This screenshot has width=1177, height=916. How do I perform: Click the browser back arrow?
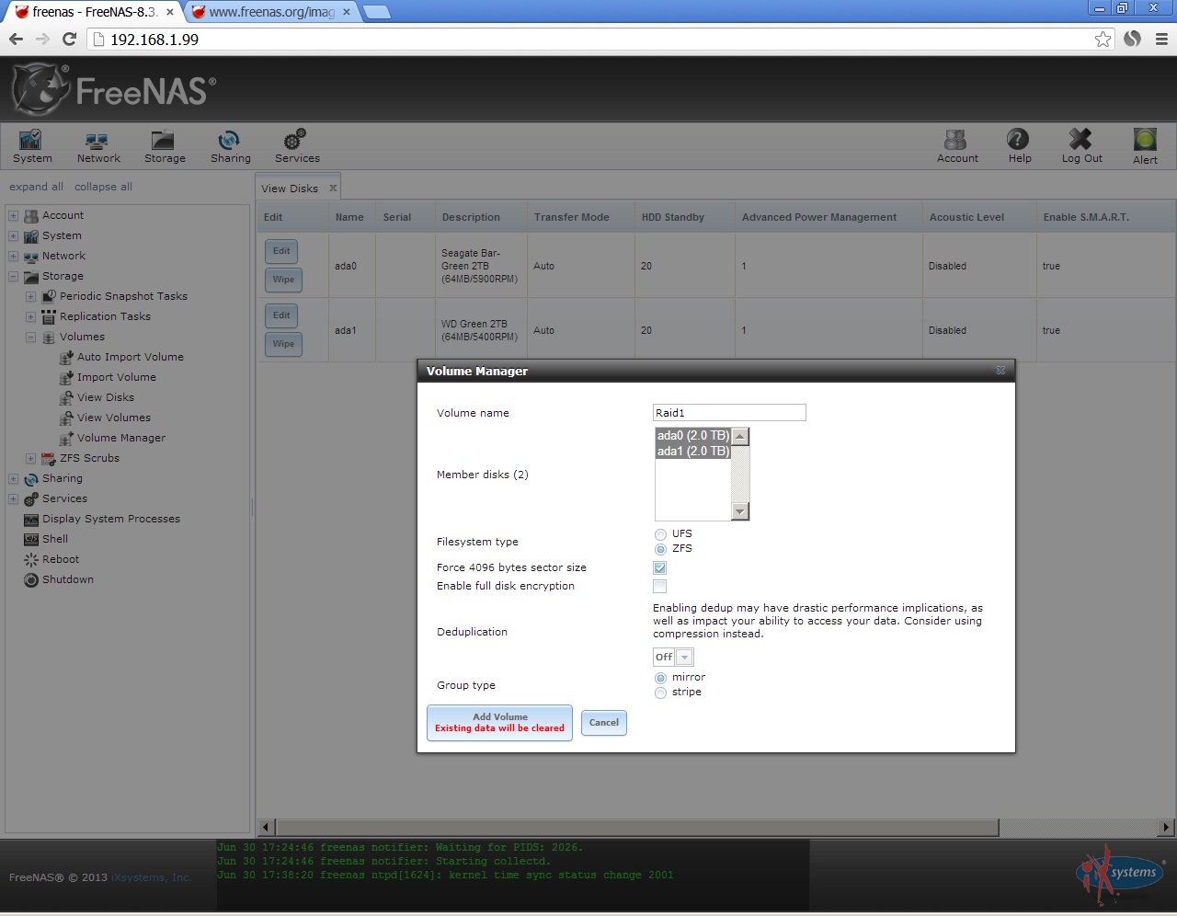16,39
